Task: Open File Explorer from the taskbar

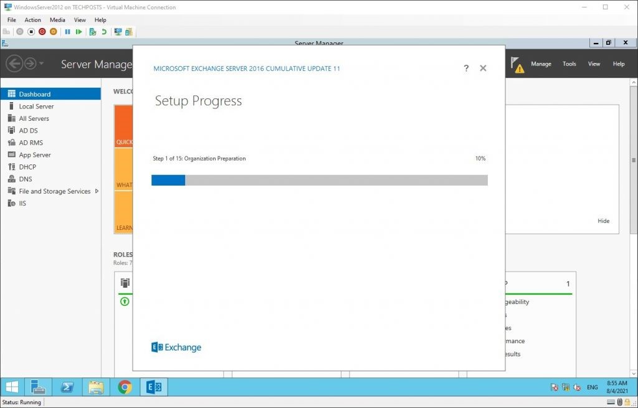Action: [x=96, y=387]
